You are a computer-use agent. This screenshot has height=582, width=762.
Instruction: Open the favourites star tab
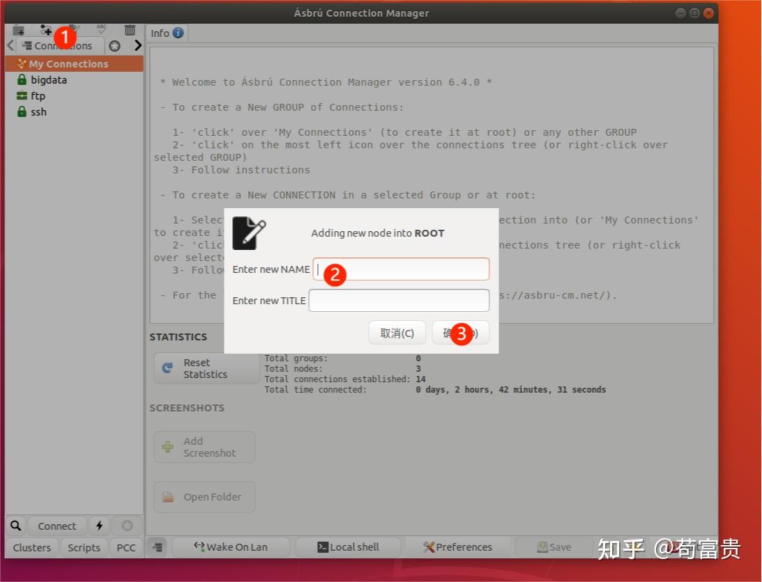click(x=115, y=46)
